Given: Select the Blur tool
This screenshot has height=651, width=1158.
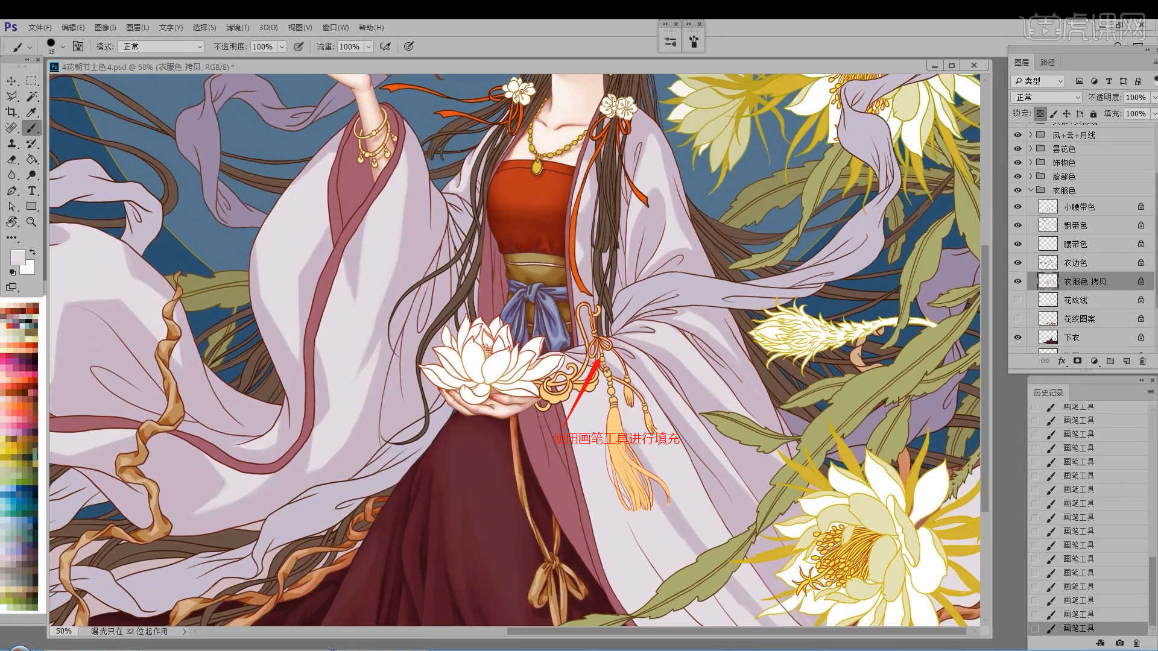Looking at the screenshot, I should (x=11, y=175).
